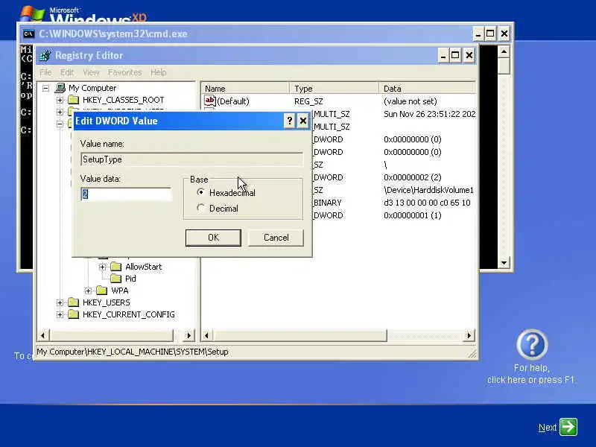Open the Help menu in Registry Editor

[158, 72]
